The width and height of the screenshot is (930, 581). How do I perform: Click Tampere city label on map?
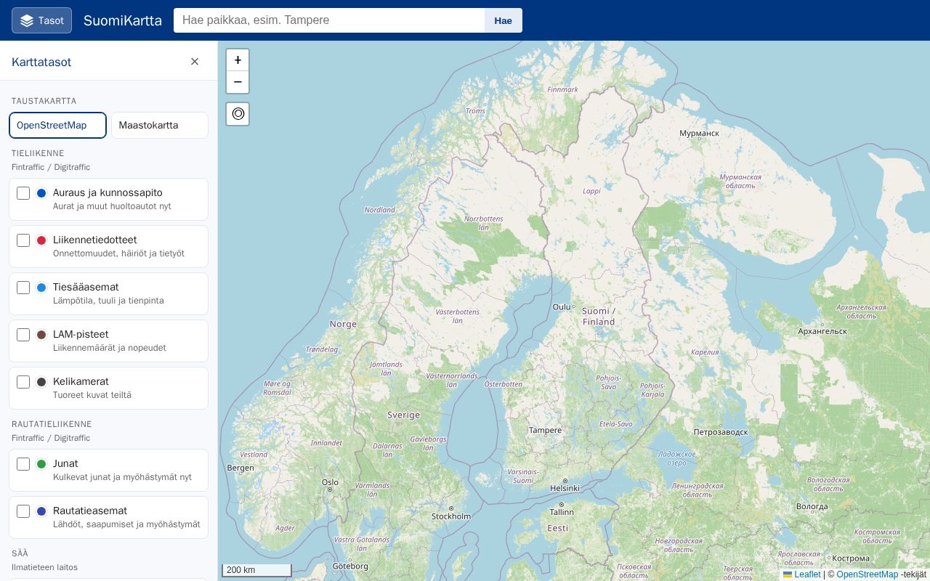coord(545,430)
